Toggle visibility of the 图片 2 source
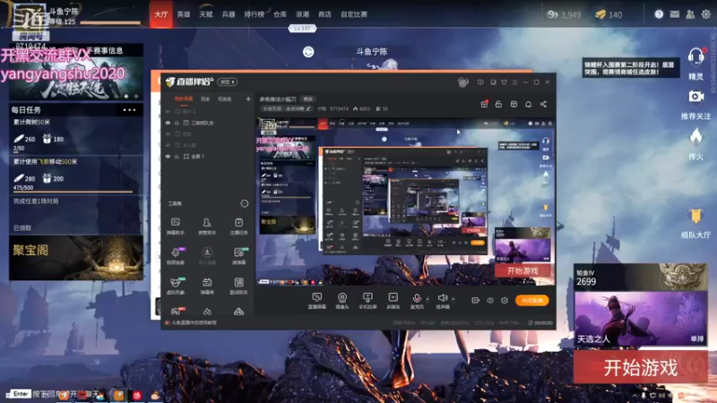Screen dimensions: 717x403 point(168,111)
